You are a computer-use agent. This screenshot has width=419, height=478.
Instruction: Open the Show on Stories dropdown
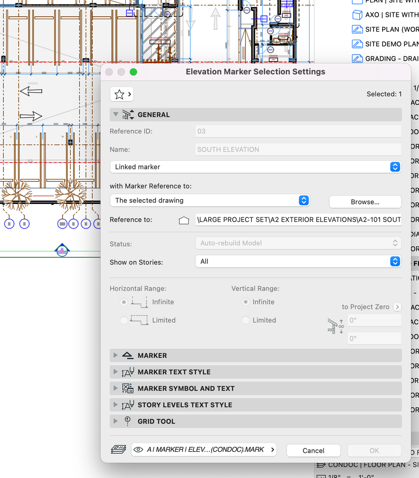pos(298,261)
